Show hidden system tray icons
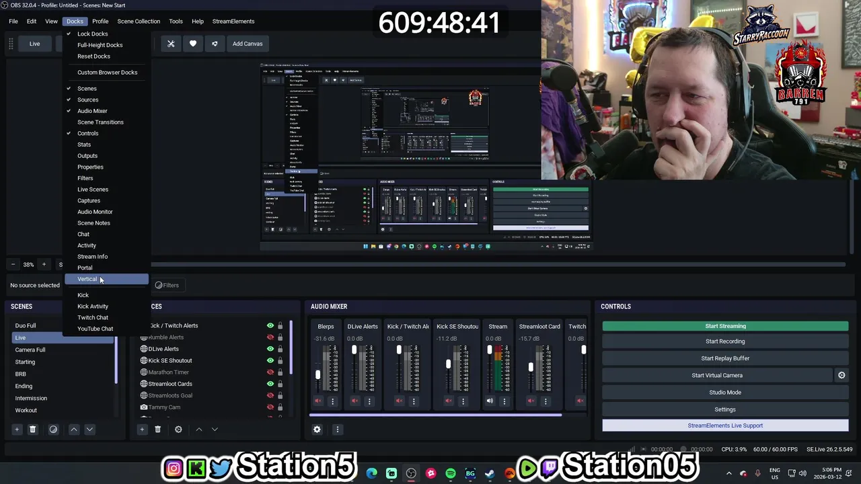The image size is (861, 484). tap(729, 473)
